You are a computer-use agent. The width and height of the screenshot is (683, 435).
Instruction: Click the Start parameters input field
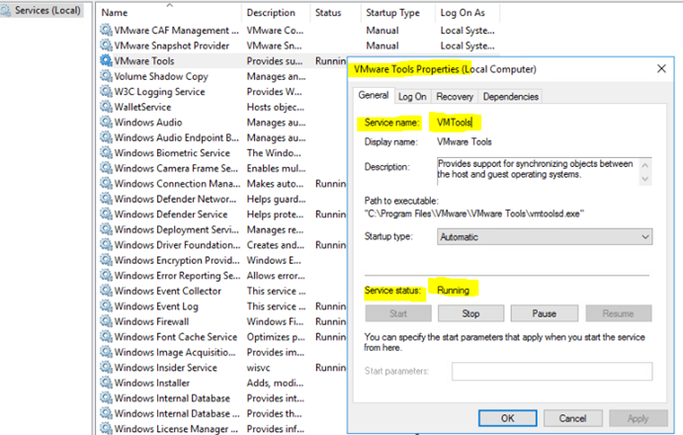point(552,372)
